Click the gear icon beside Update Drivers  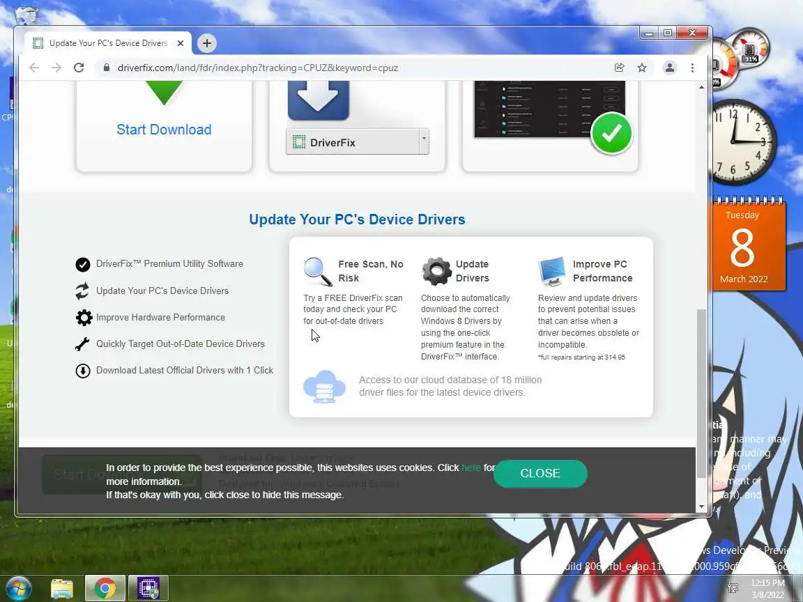(437, 271)
